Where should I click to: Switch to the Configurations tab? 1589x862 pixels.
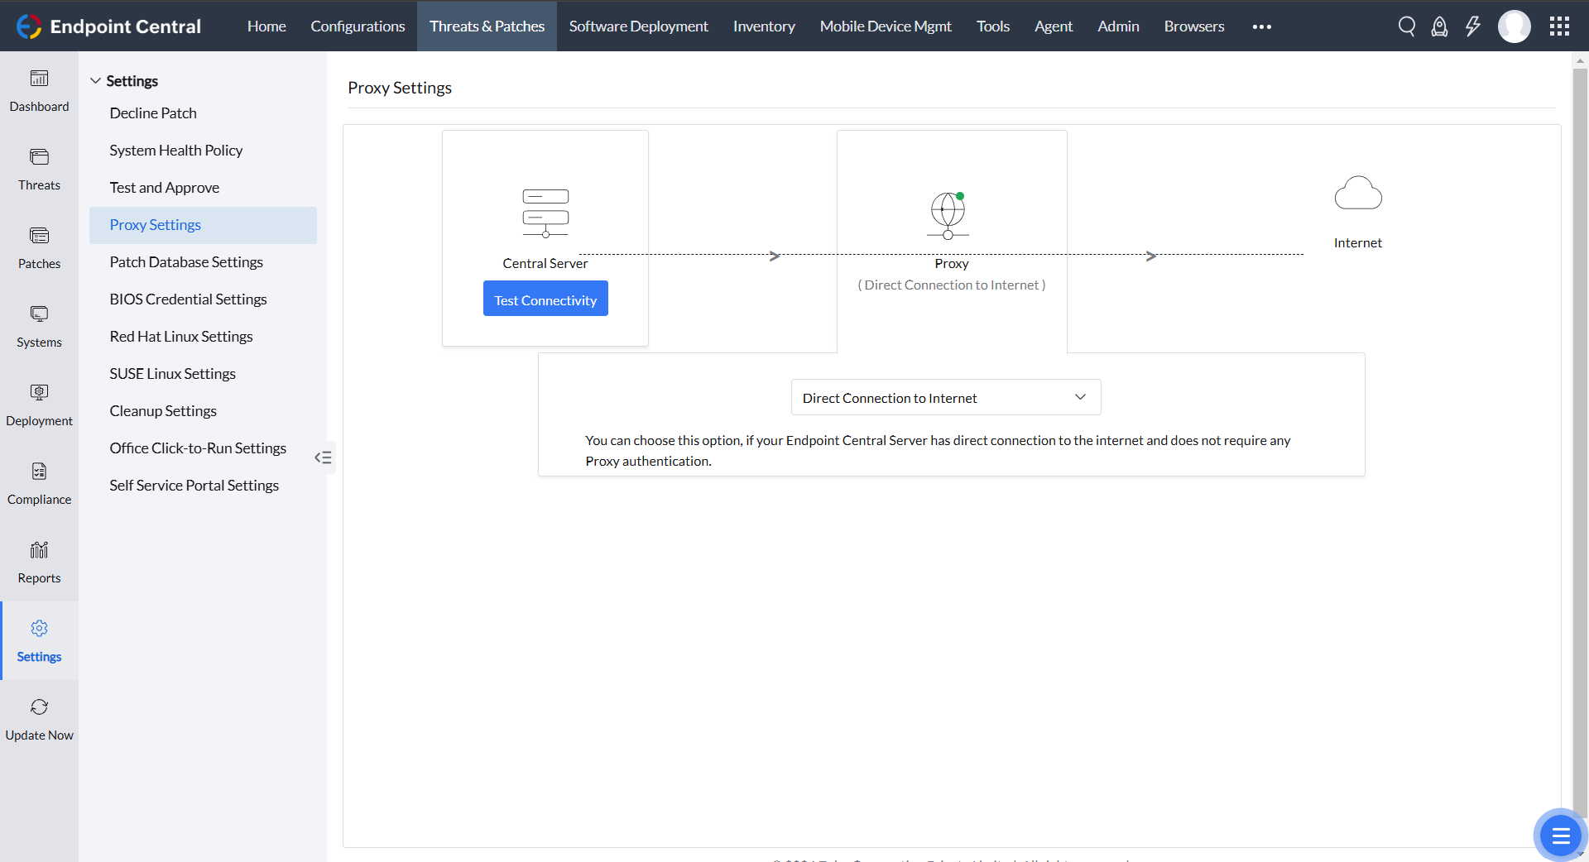point(358,26)
